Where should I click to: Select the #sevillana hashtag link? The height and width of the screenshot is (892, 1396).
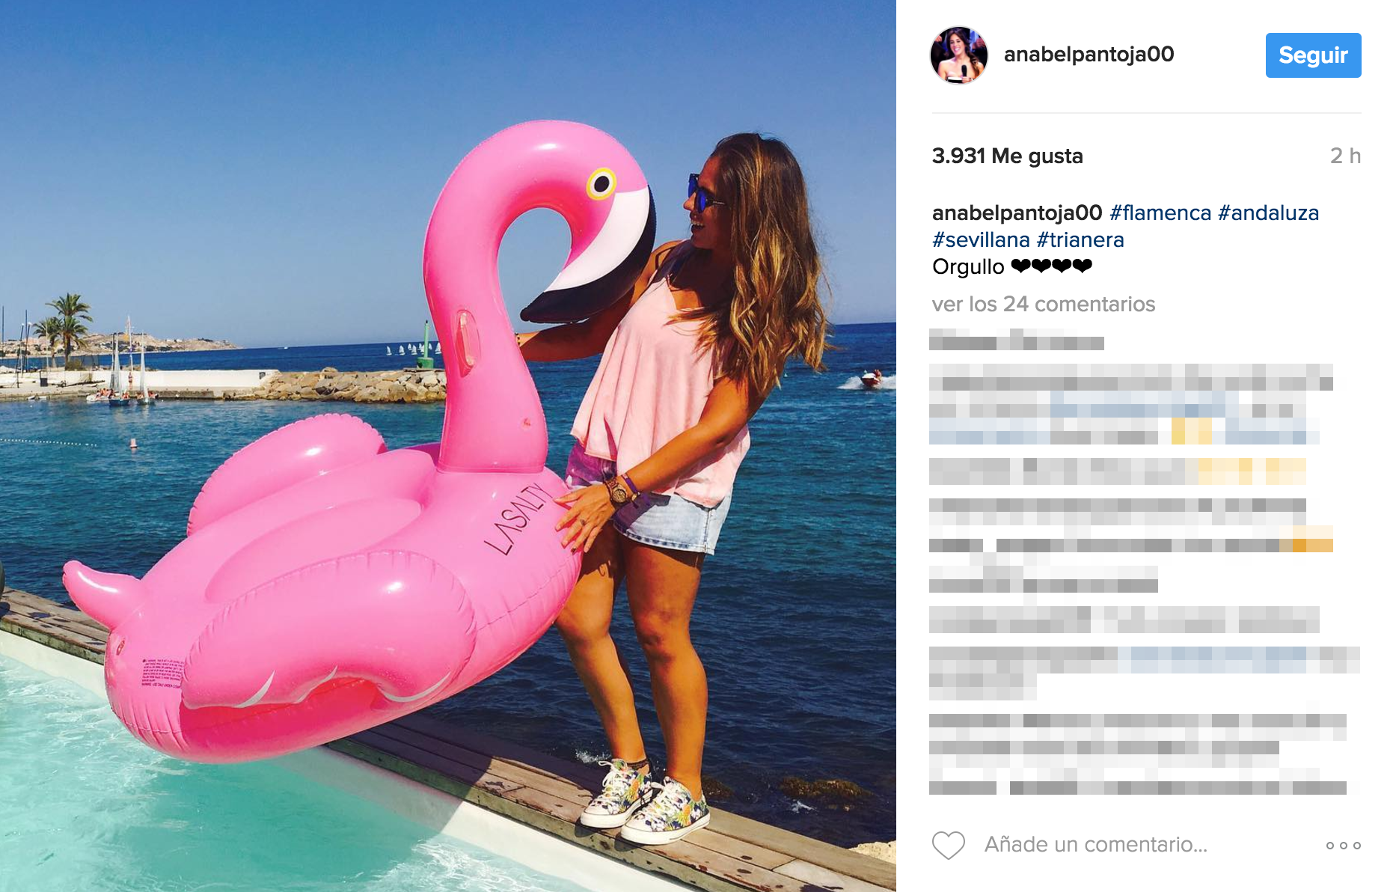coord(981,239)
